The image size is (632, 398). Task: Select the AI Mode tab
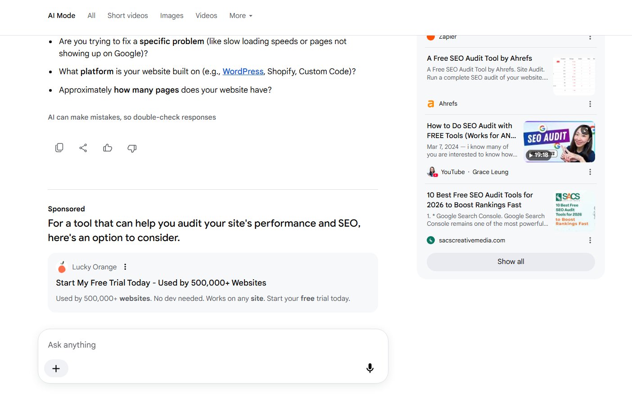click(x=62, y=16)
